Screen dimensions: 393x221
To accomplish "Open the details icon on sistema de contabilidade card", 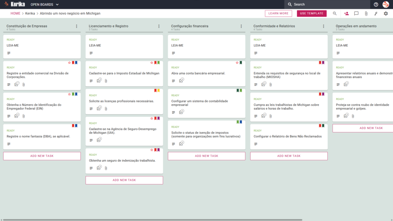I will [173, 112].
